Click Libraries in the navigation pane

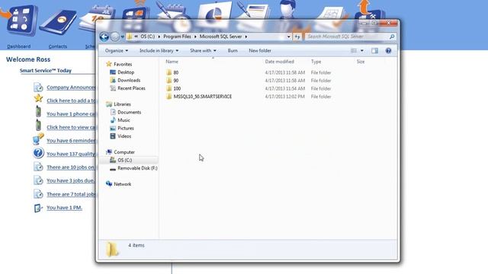pos(122,104)
